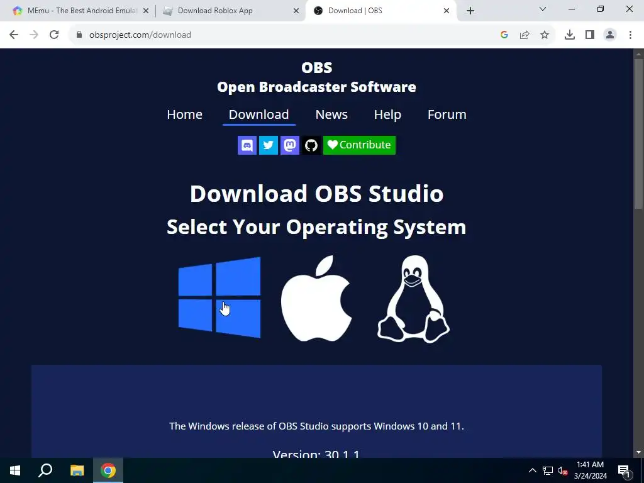The width and height of the screenshot is (644, 483).
Task: Open the Chrome three-dot menu
Action: tap(630, 35)
